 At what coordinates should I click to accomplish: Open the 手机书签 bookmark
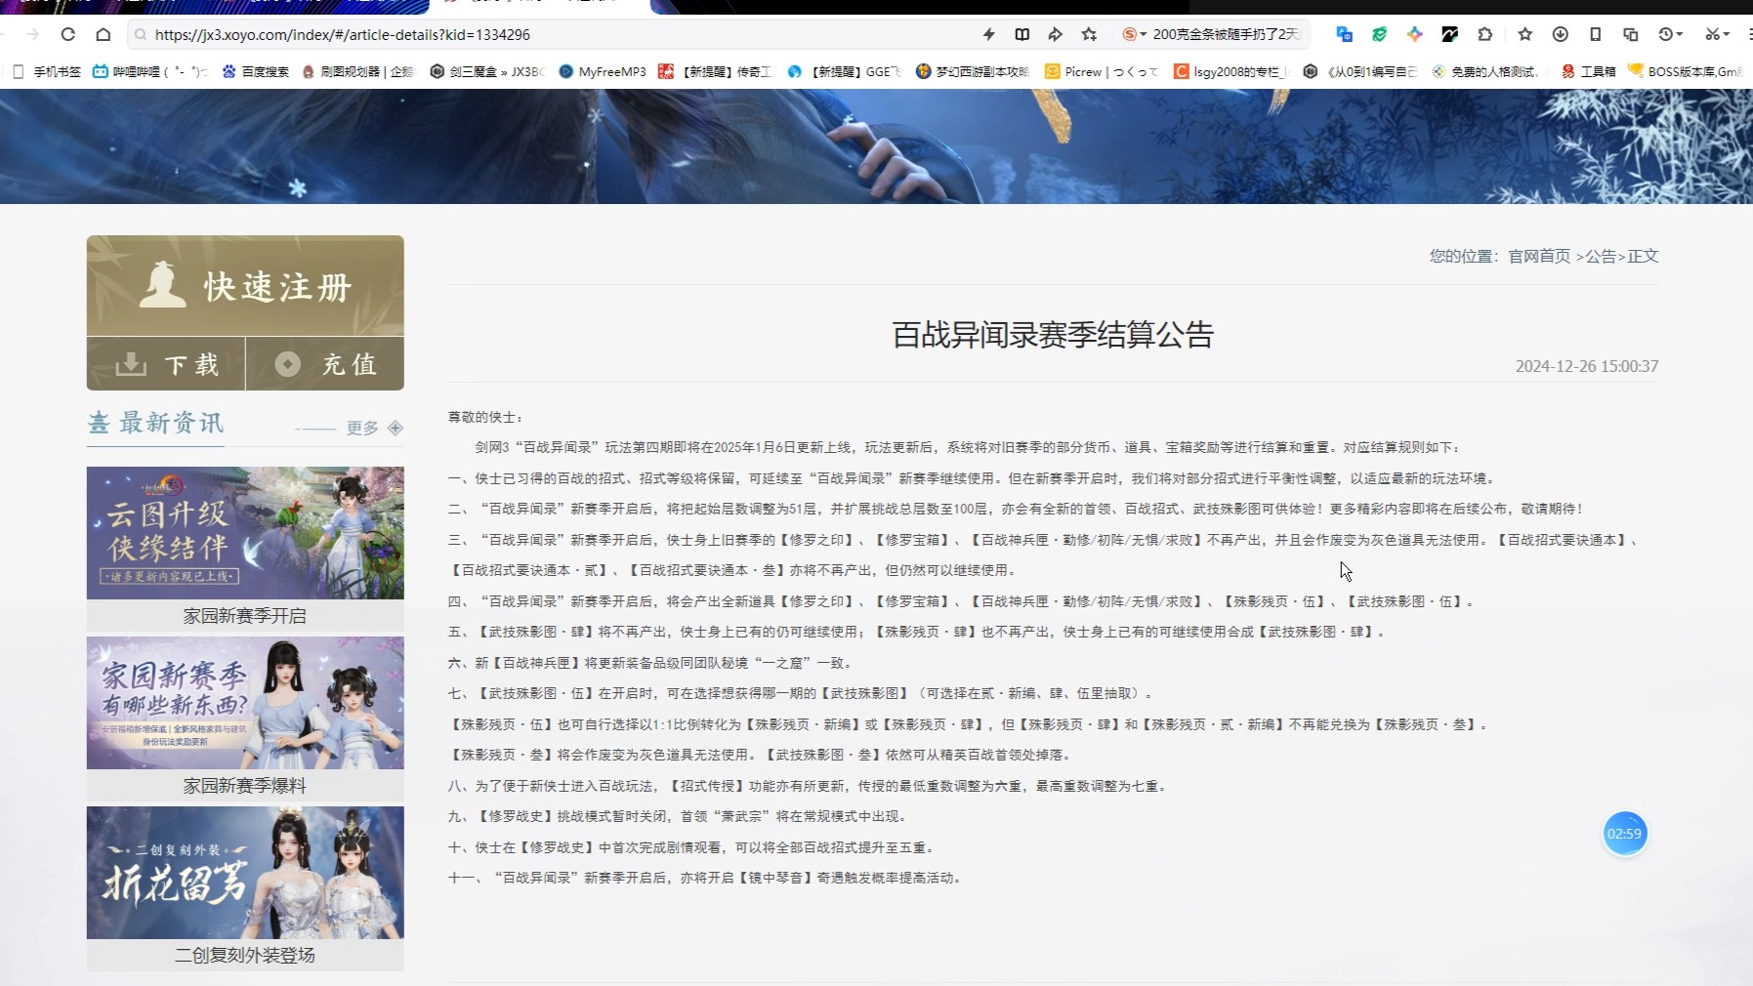tap(47, 71)
